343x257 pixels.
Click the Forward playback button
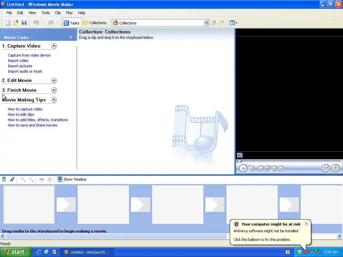click(281, 169)
